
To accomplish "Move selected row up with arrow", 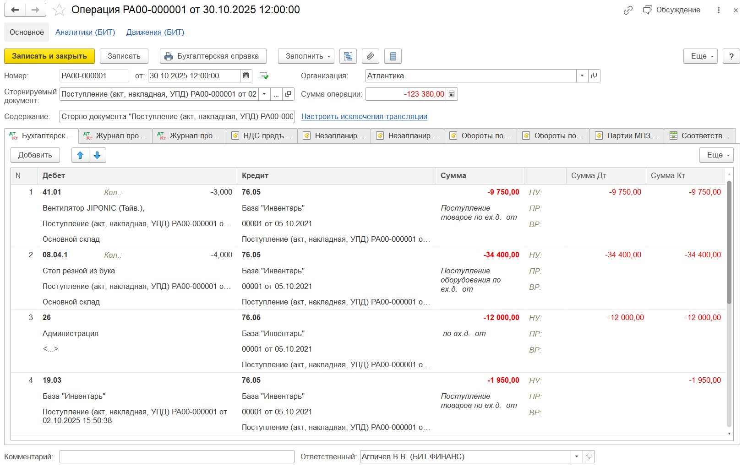I will tap(80, 155).
